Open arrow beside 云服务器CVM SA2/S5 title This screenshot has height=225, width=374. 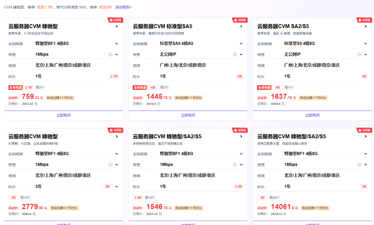tap(366, 26)
